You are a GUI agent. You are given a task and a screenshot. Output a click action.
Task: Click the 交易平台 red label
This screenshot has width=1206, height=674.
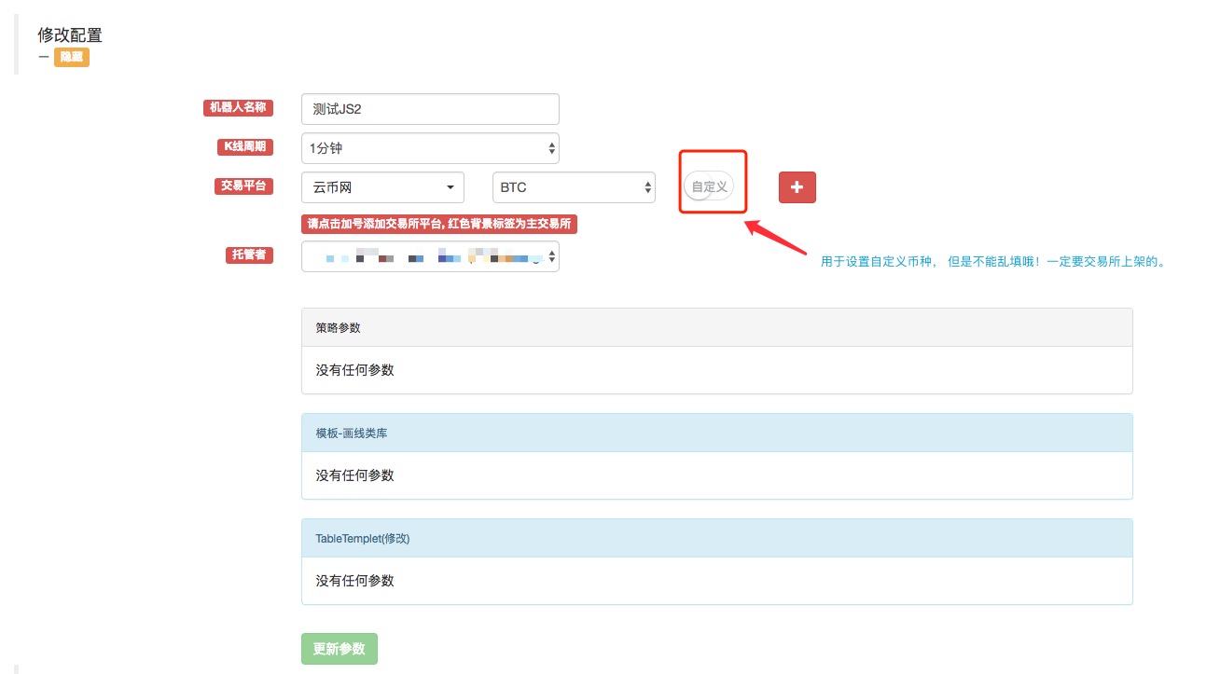pyautogui.click(x=244, y=186)
